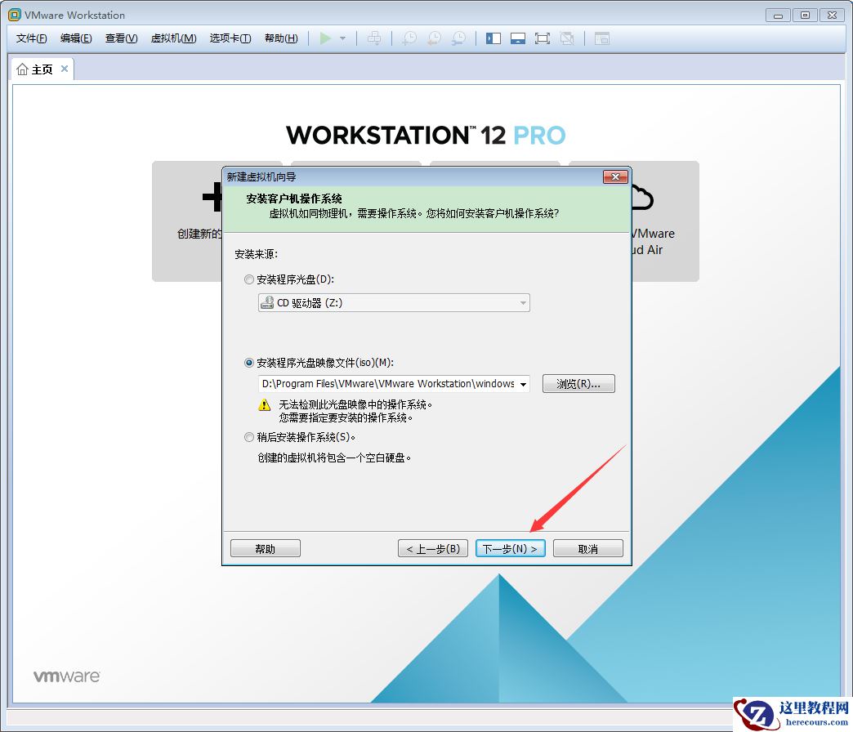The height and width of the screenshot is (732, 853).
Task: Choose 安装程序光盘映像文件(iso) as install source
Action: coord(248,363)
